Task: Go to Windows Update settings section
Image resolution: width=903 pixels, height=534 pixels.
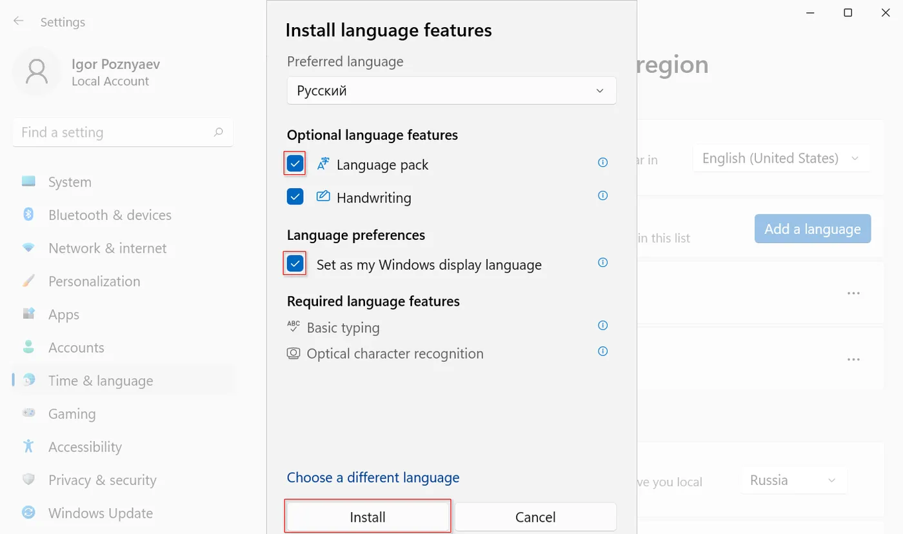Action: (x=101, y=513)
